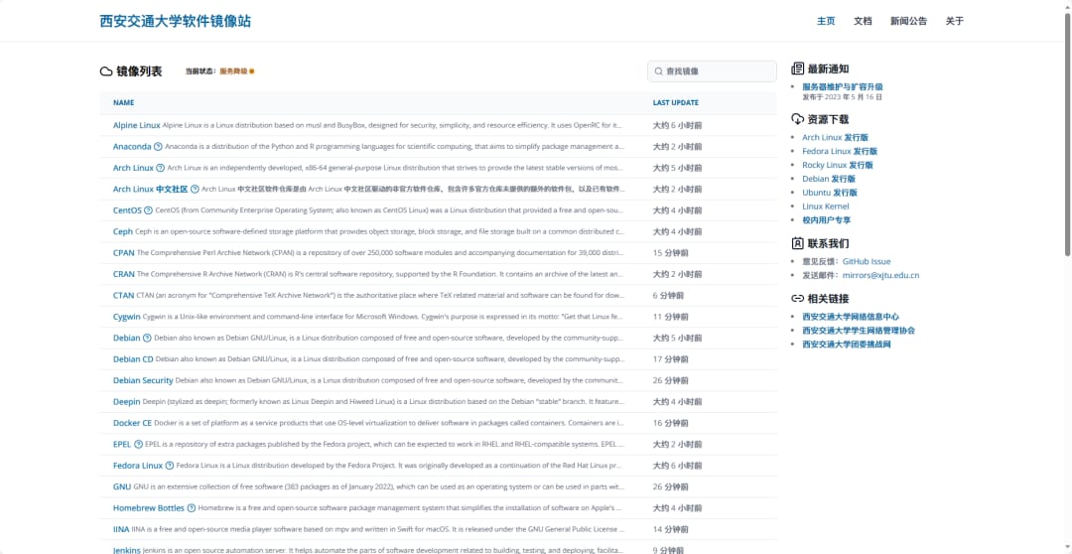
Task: Open help icon for Fedora Linux mirror
Action: pos(170,465)
